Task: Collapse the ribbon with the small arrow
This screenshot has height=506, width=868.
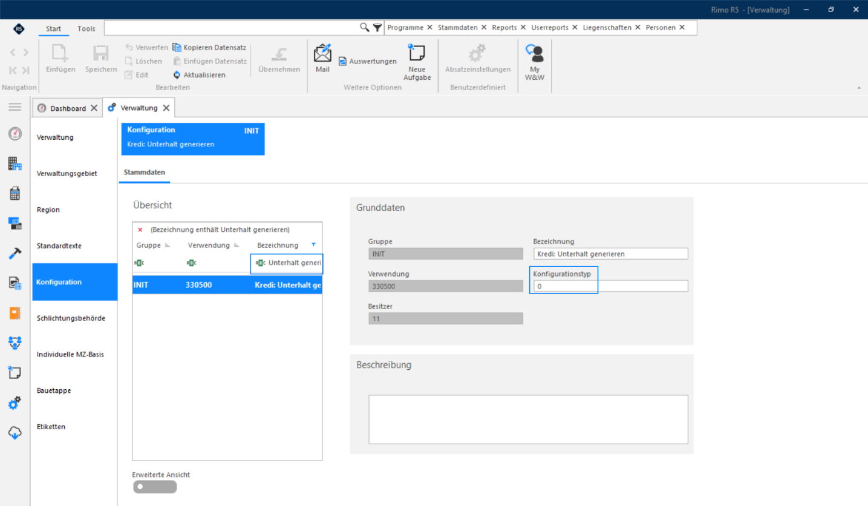Action: click(x=860, y=88)
